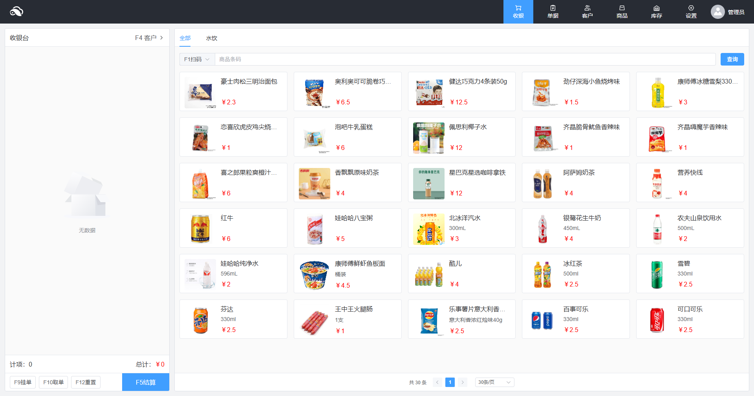This screenshot has height=396, width=754.
Task: Select 康师傅冰糖雪梨 product image
Action: click(657, 93)
